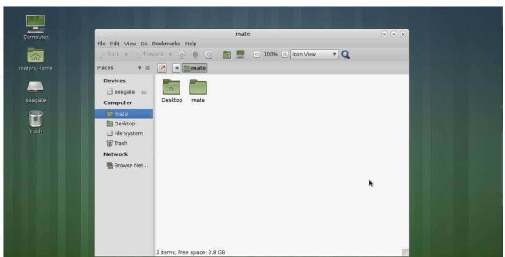The height and width of the screenshot is (257, 505).
Task: Open Computer location toolbar icon
Action: [240, 54]
